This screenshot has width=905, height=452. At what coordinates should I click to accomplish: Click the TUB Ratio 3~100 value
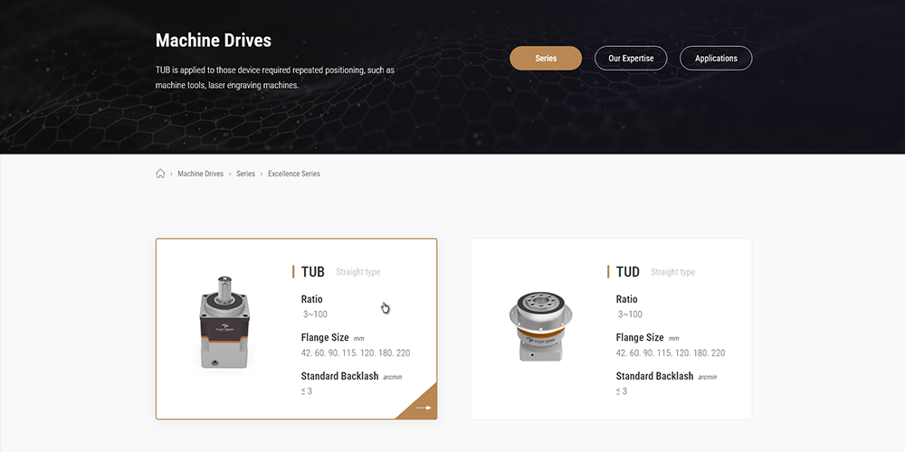(x=315, y=315)
